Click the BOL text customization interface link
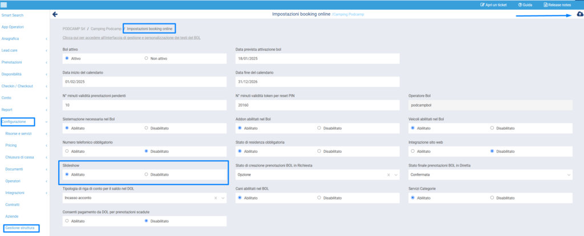 tap(131, 38)
